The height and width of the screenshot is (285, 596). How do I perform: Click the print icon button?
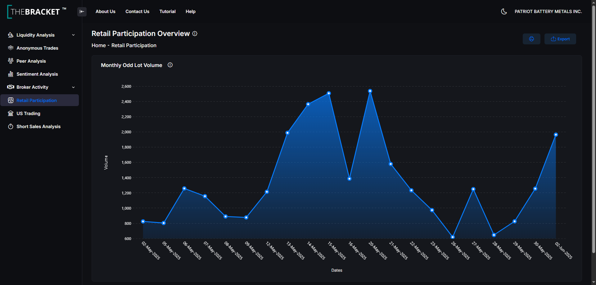coord(531,39)
